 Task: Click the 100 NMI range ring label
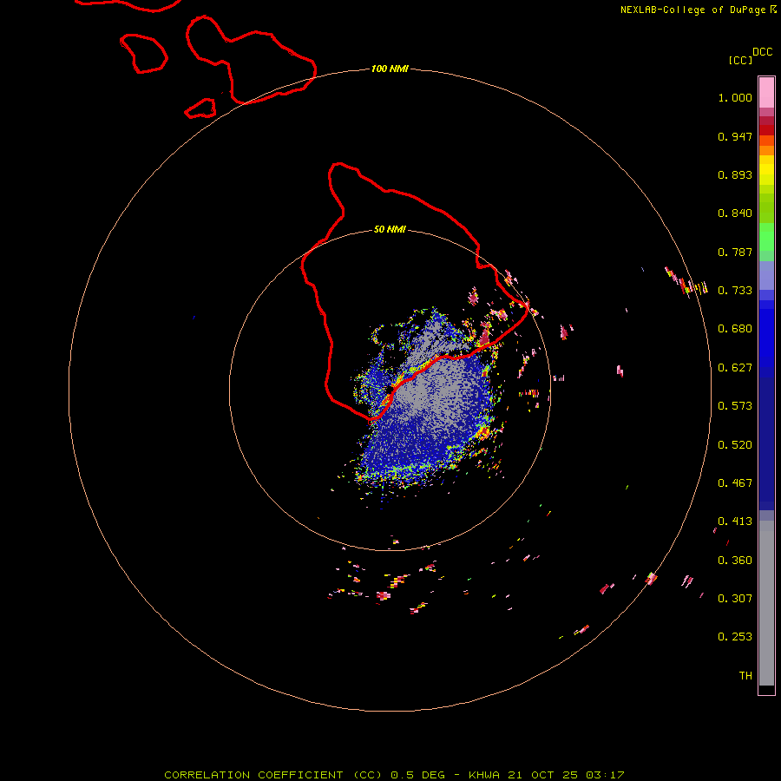click(390, 69)
